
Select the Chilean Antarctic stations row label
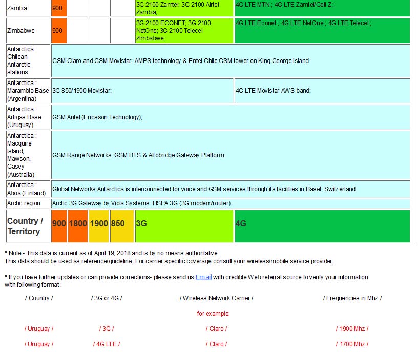point(28,61)
